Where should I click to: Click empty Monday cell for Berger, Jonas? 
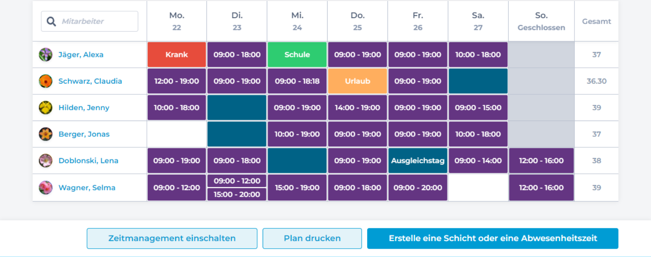click(x=176, y=134)
